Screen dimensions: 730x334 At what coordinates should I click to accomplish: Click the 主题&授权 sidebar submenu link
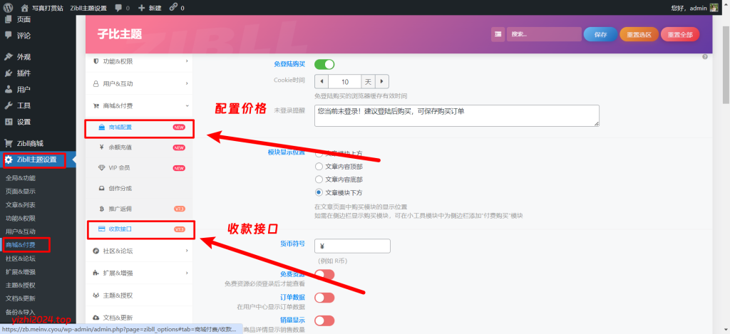[x=21, y=285]
